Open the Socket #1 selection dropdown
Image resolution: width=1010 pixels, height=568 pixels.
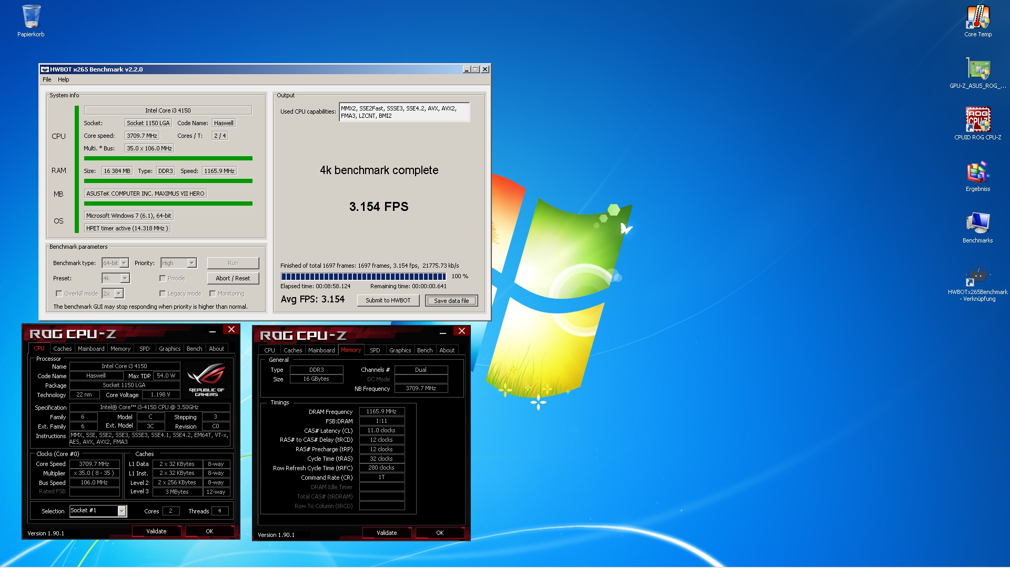click(x=122, y=511)
